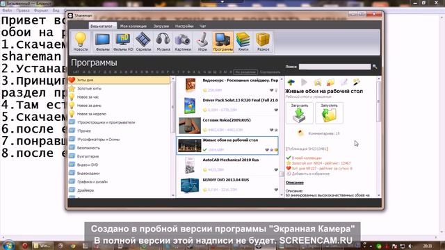Open Видеокурс - Роскошные слайдшоу item
The height and width of the screenshot is (250, 445).
click(227, 85)
